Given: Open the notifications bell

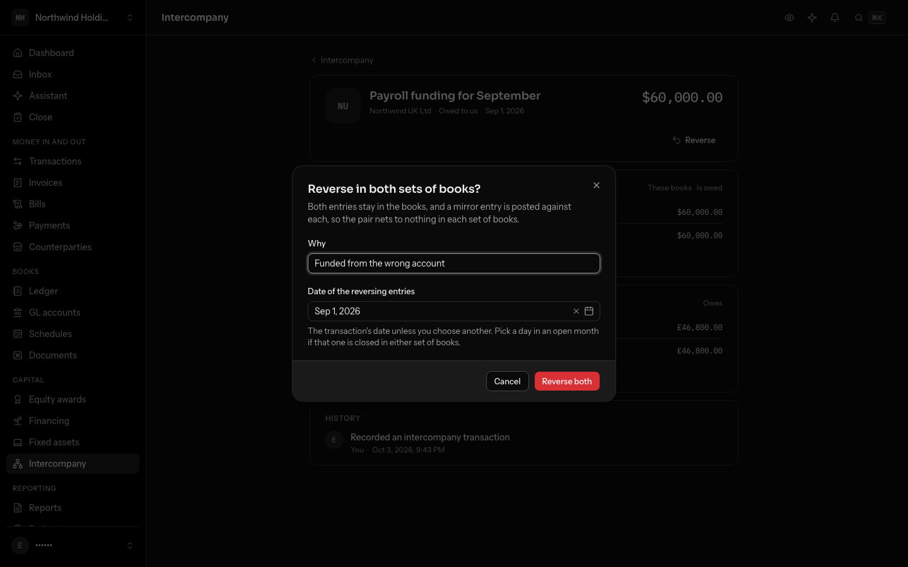Looking at the screenshot, I should 835,18.
